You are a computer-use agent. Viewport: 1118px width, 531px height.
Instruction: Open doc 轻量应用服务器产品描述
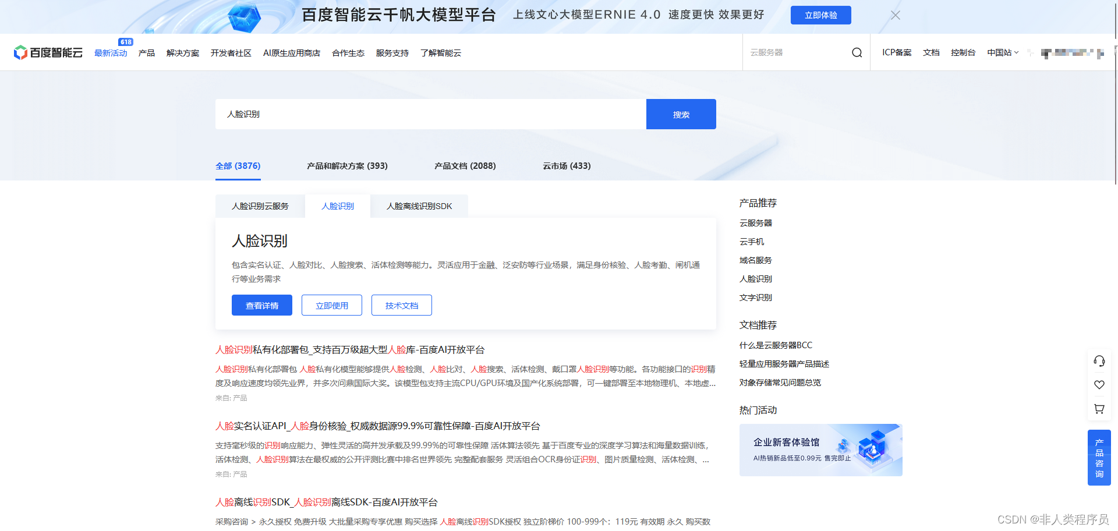click(x=784, y=364)
